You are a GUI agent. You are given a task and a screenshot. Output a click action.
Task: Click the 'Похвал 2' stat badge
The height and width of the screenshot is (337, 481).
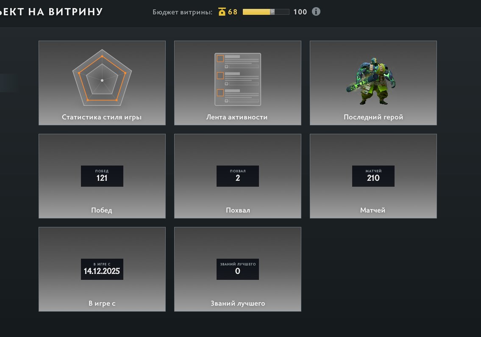(238, 176)
